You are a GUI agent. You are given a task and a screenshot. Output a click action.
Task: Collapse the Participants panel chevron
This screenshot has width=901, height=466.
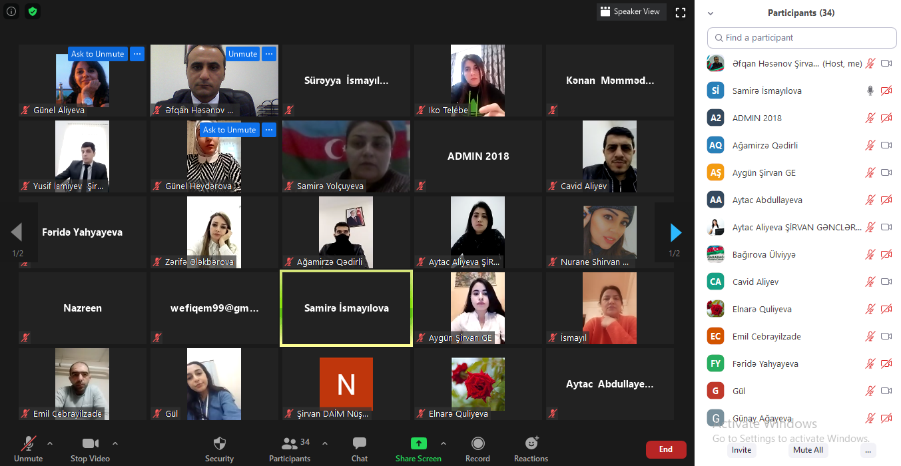[x=711, y=13]
